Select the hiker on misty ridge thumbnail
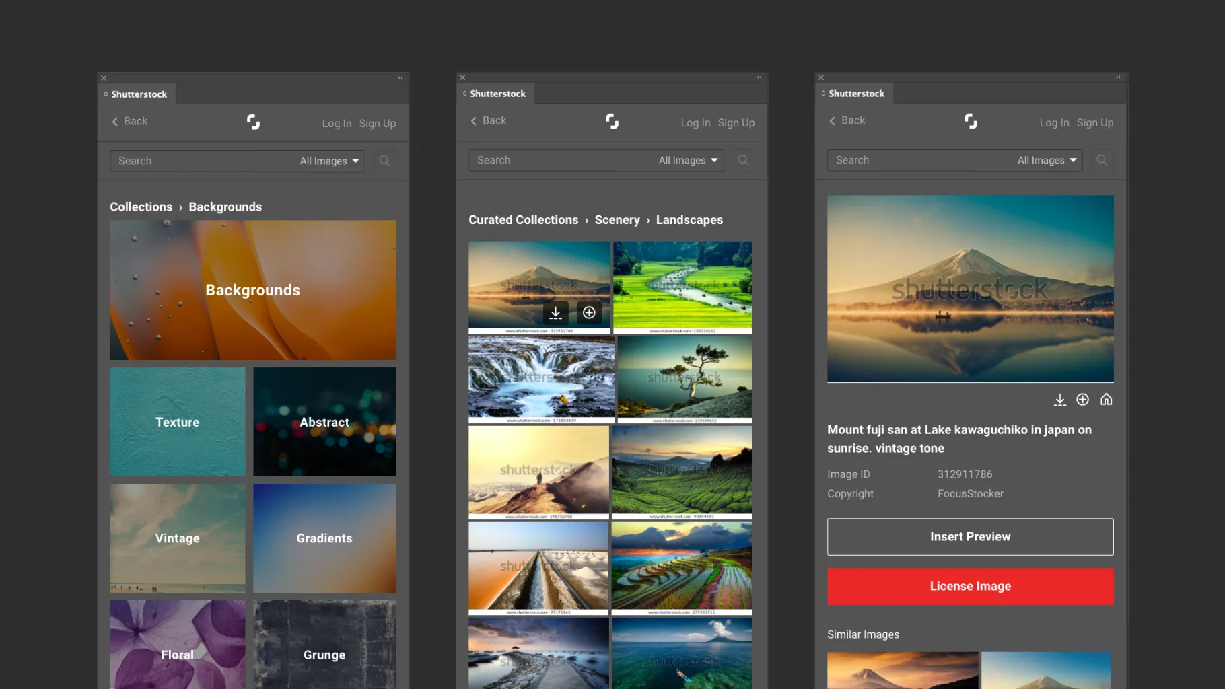This screenshot has width=1225, height=689. coord(538,472)
